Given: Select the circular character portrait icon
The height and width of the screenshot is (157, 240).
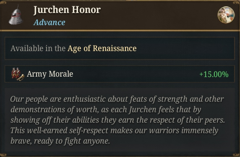Looking at the screenshot, I should pos(226,15).
